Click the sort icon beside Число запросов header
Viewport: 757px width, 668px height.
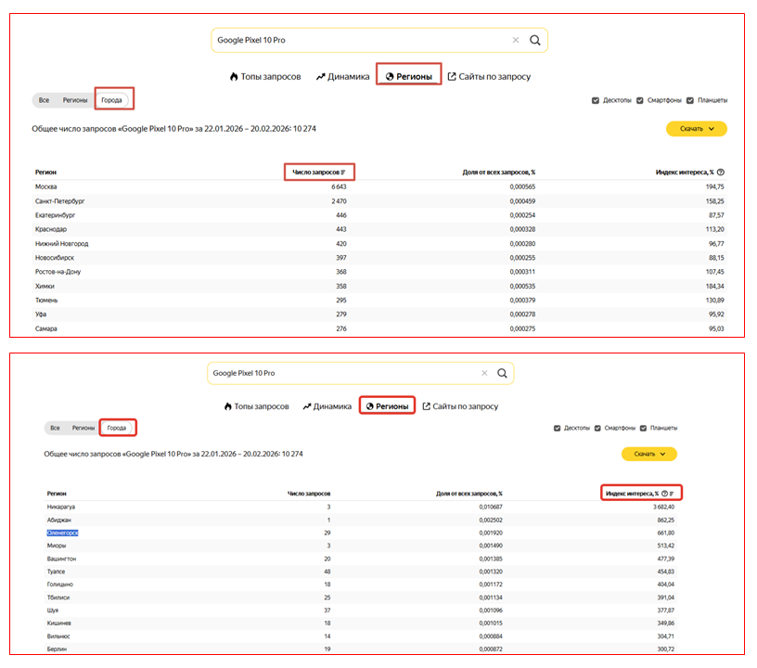[343, 172]
